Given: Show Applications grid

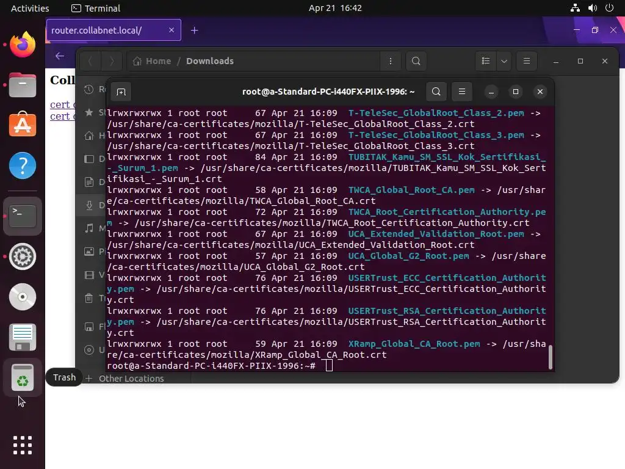Looking at the screenshot, I should (x=23, y=445).
